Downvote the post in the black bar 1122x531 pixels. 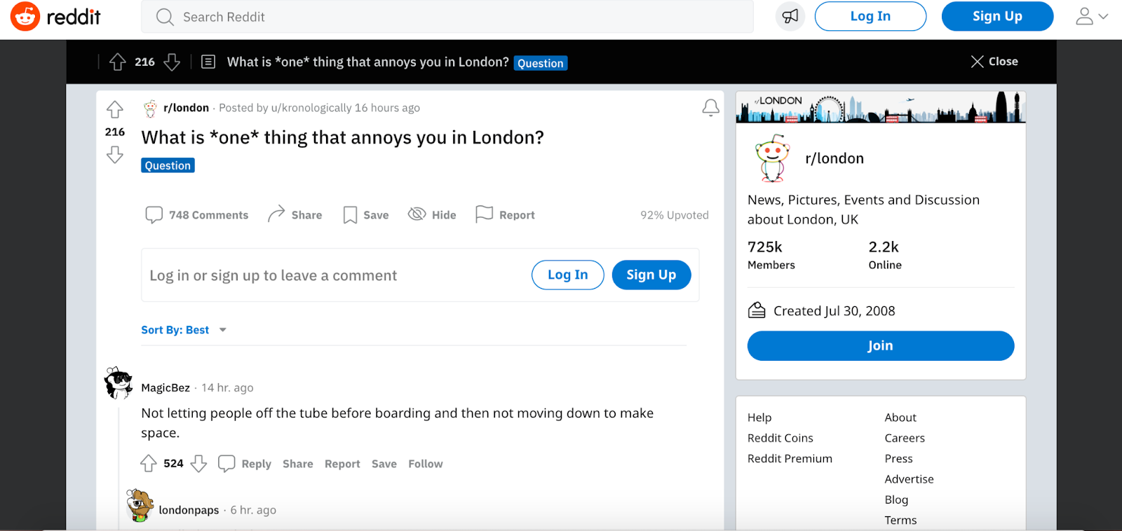pyautogui.click(x=172, y=62)
